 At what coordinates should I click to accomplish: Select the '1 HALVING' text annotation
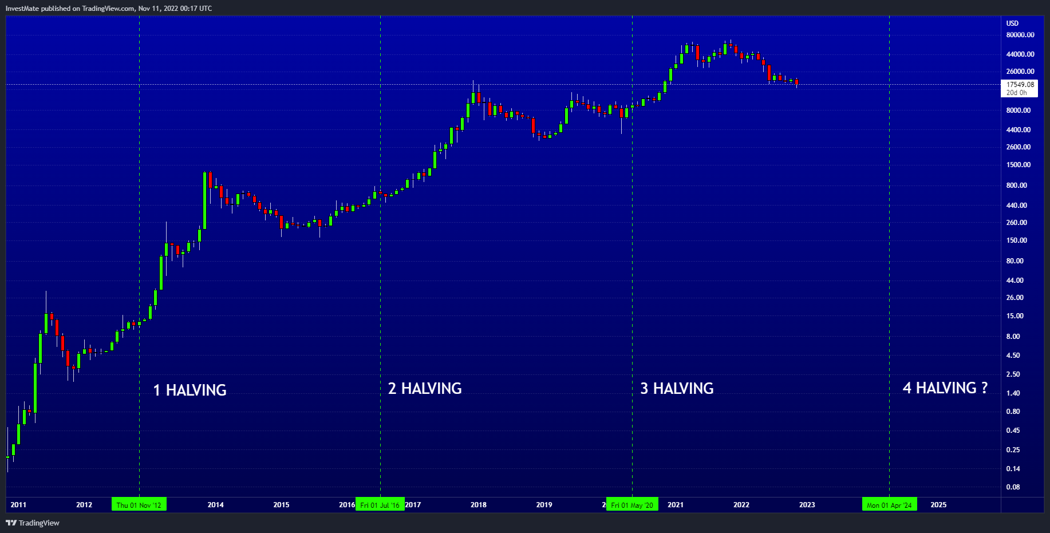pyautogui.click(x=190, y=390)
